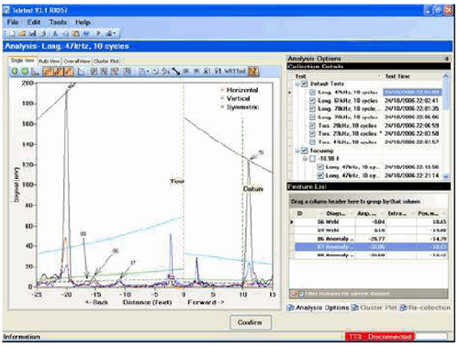
Task: Collapse the Focusing tree node
Action: (297, 151)
